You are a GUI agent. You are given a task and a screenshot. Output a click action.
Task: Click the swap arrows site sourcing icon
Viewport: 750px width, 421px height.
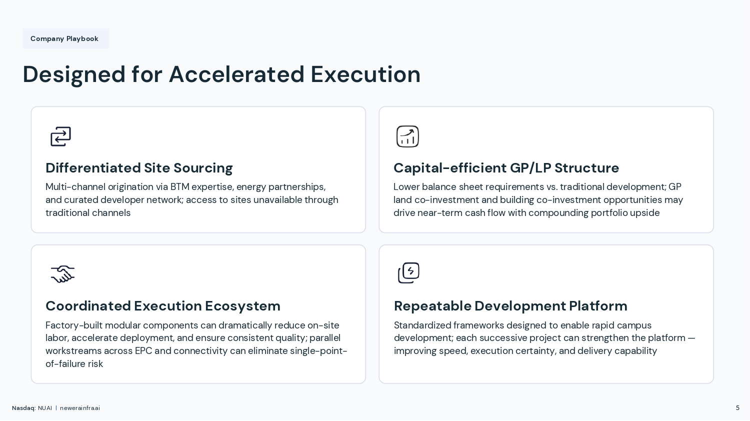pyautogui.click(x=60, y=136)
